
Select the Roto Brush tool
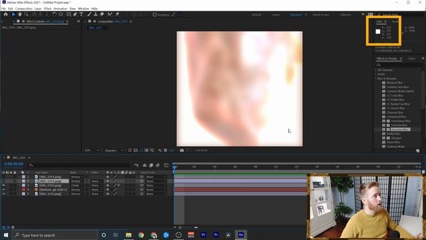click(x=110, y=15)
